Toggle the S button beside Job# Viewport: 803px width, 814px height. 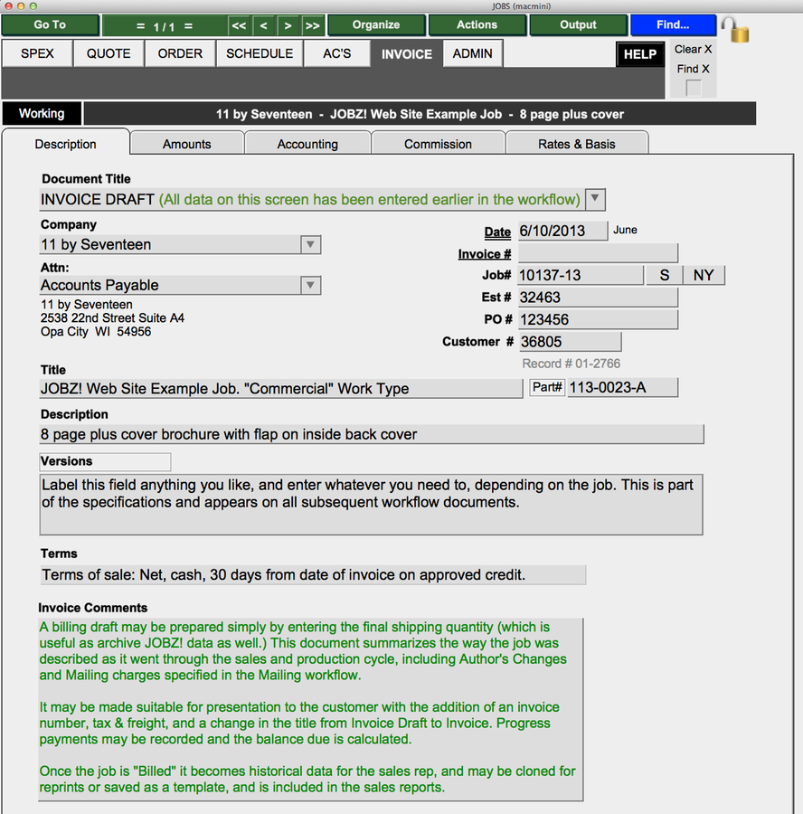(x=664, y=275)
